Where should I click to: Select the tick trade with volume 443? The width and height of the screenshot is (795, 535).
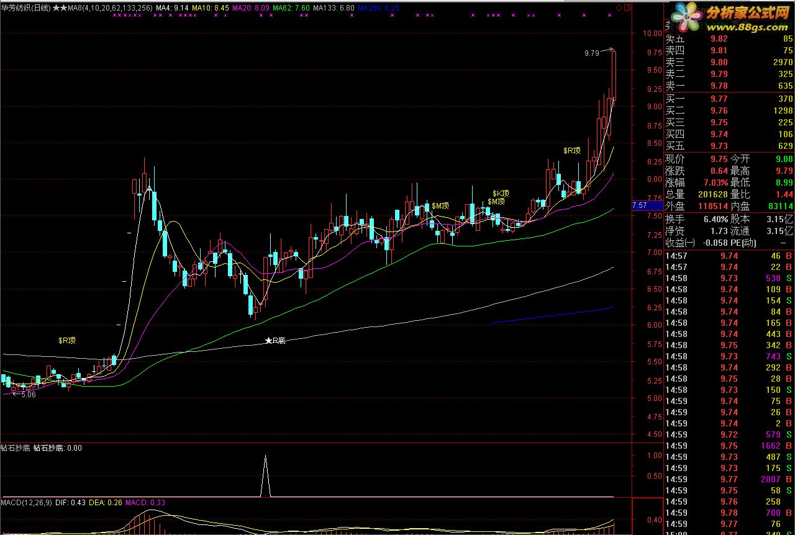729,334
